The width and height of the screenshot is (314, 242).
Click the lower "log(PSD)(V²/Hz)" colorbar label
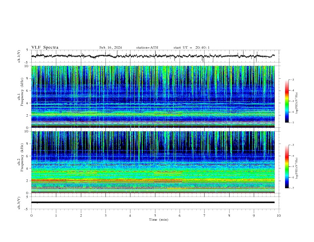point(297,168)
